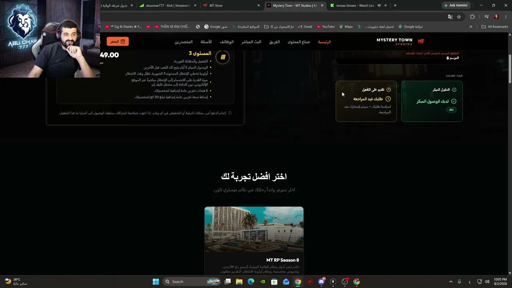Open the Extensions puzzle icon

click(472, 17)
